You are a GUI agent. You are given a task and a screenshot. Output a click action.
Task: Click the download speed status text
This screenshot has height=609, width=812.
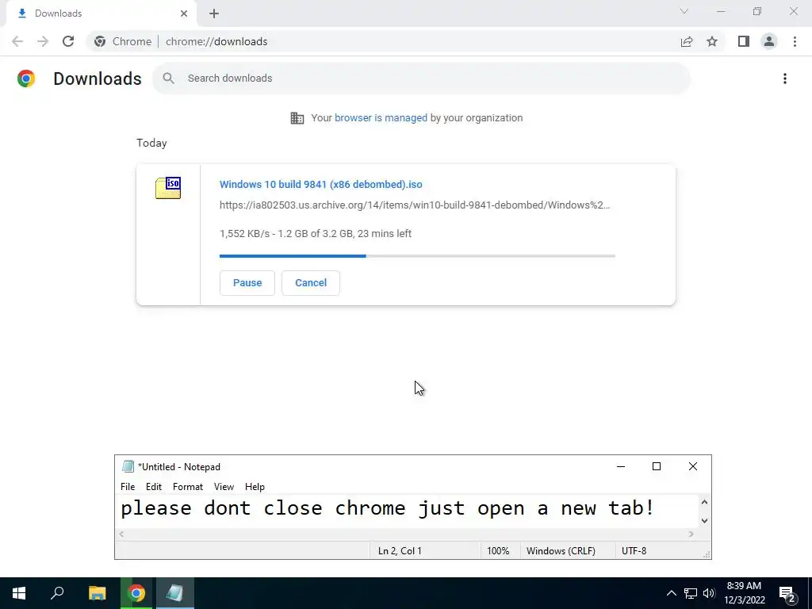coord(316,234)
